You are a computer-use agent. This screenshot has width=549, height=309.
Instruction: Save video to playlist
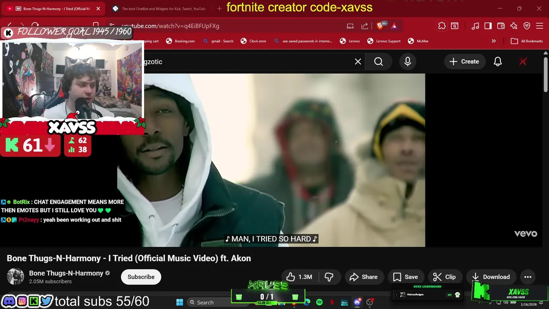406,277
